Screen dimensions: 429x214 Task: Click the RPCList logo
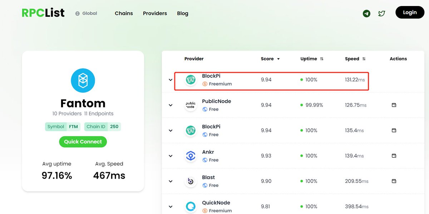(43, 12)
